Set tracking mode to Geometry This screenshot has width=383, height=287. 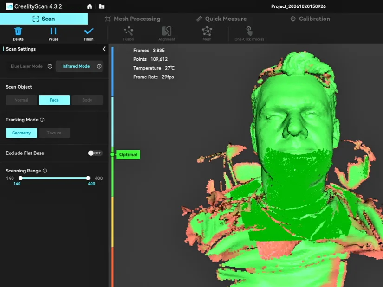tap(21, 133)
